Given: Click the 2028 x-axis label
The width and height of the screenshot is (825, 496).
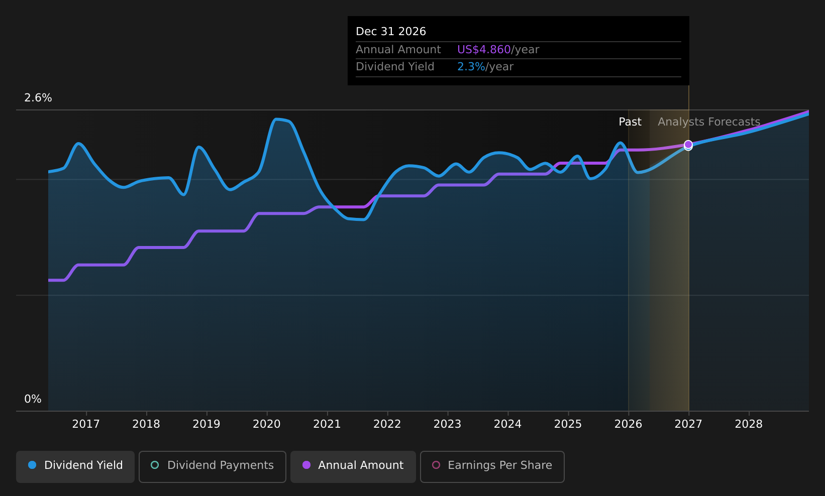Looking at the screenshot, I should 749,424.
